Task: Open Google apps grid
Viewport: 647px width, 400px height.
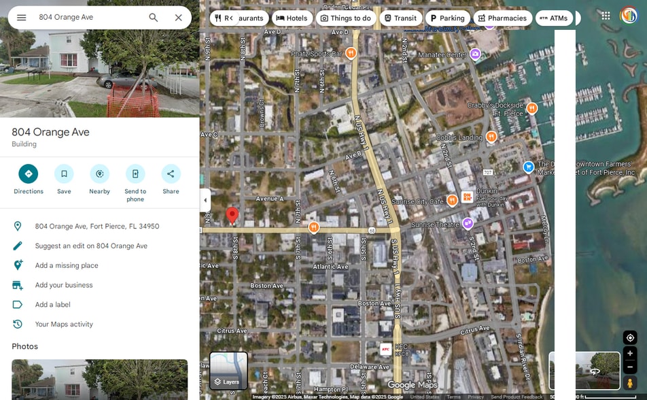Action: [x=606, y=16]
